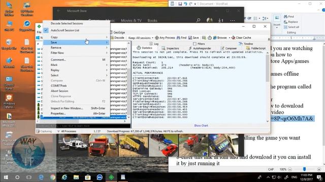Open Movies & TV tab in Microsoft Store
Viewport: 325px width, 182px height.
(131, 20)
